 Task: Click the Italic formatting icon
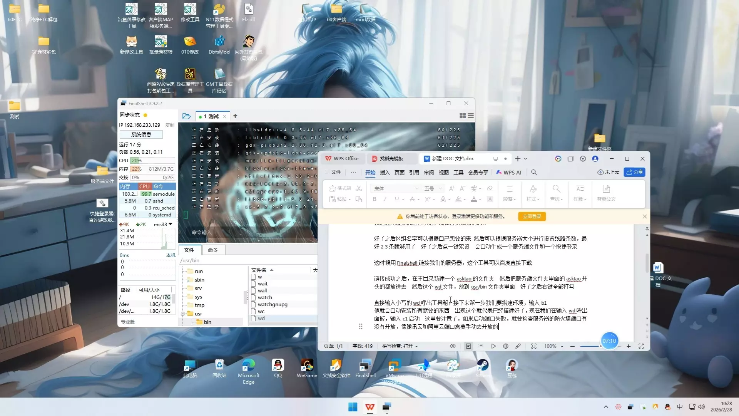[385, 199]
